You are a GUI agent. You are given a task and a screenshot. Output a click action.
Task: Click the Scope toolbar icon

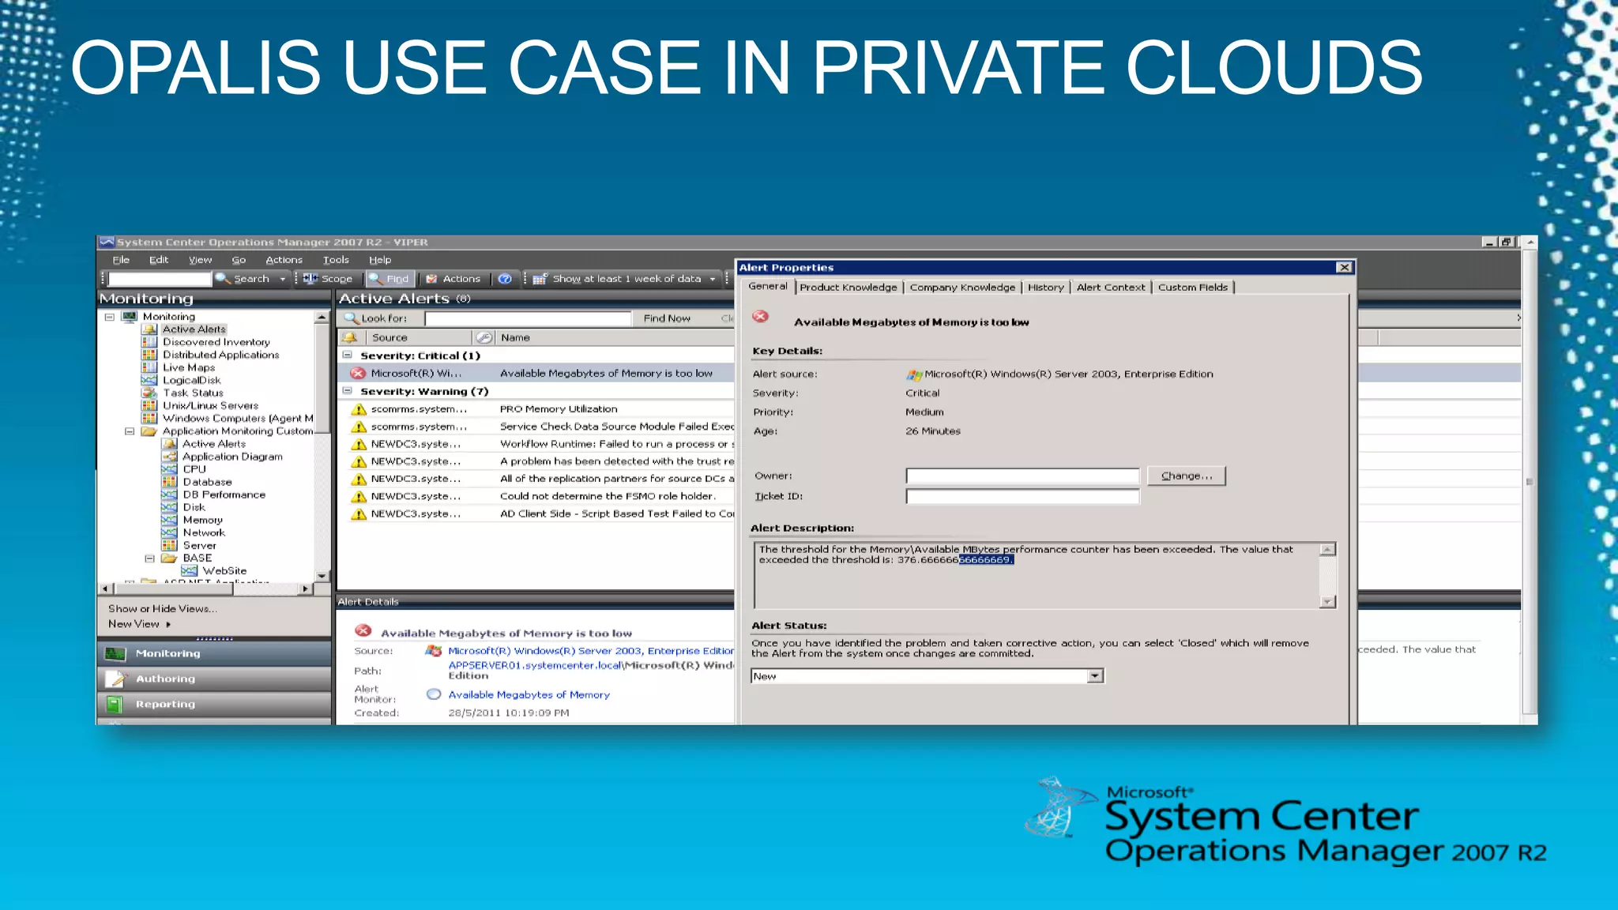click(310, 279)
